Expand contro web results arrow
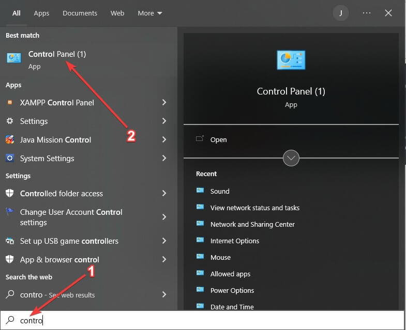This screenshot has height=330, width=406. click(x=164, y=294)
